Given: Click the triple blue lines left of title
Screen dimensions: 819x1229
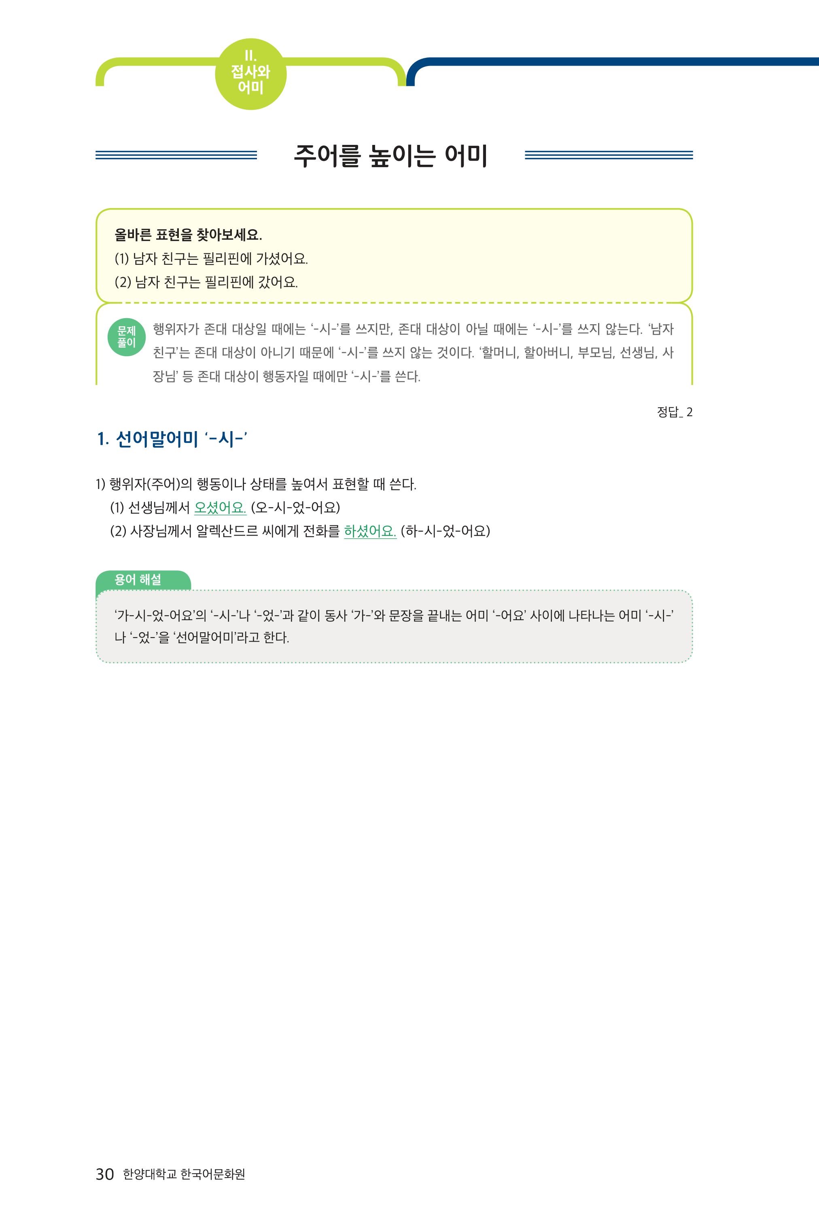Looking at the screenshot, I should pos(176,155).
